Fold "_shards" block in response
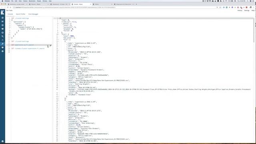The width and height of the screenshot is (256, 144). point(59,24)
